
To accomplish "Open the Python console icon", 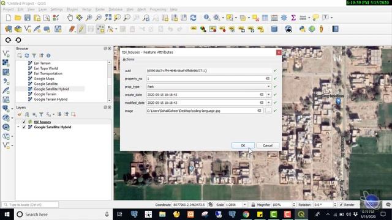I will point(302,29).
